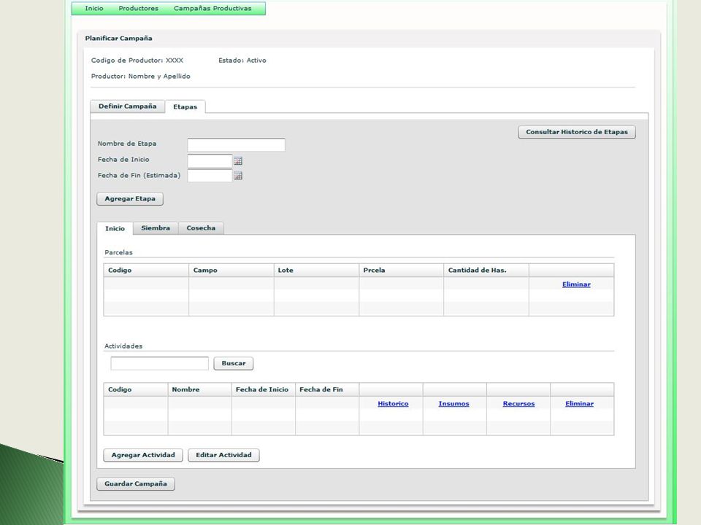This screenshot has width=701, height=525.
Task: Click Eliminar link in Parcelas table
Action: 576,284
